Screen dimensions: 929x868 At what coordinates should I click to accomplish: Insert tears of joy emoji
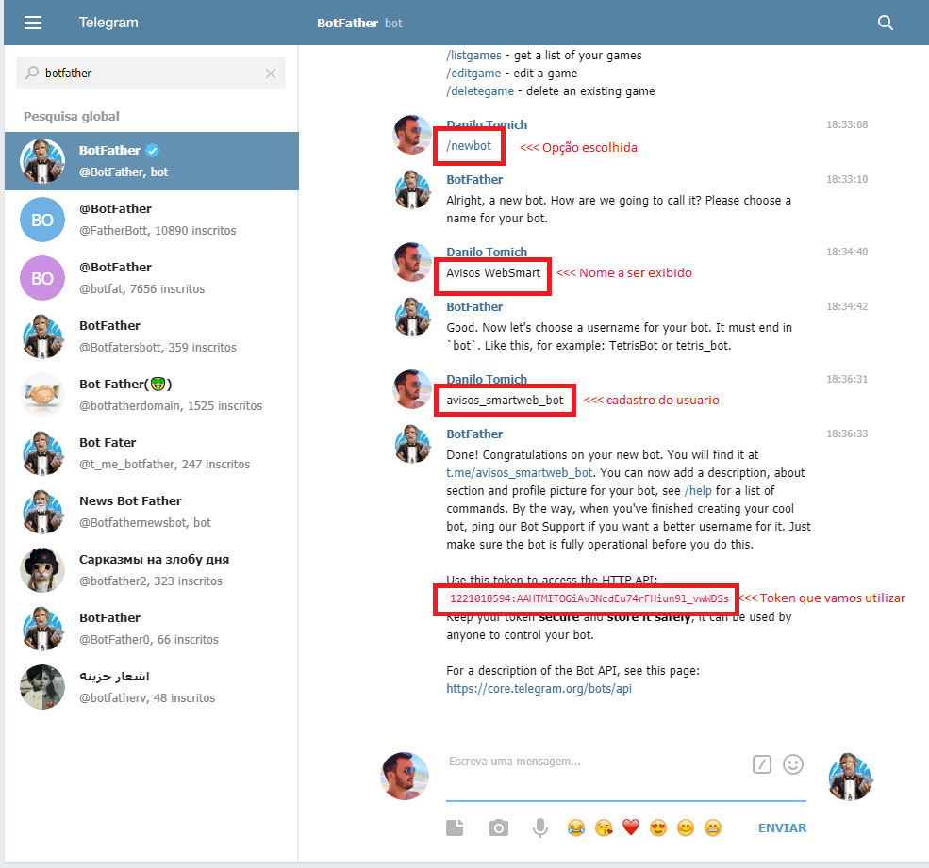tap(576, 827)
